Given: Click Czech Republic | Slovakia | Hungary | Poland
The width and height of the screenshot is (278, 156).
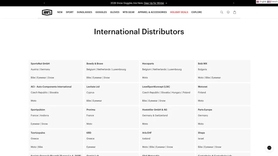Looking at the screenshot, I should 166,92.
